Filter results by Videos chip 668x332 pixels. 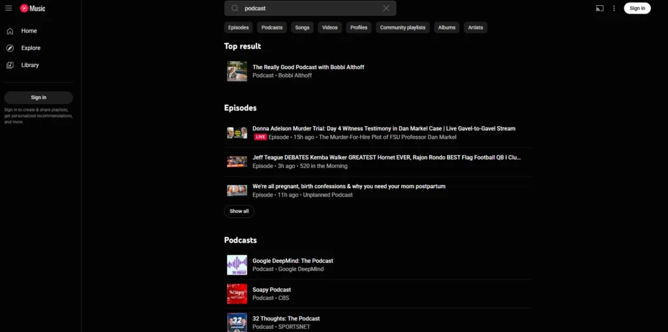pyautogui.click(x=329, y=27)
